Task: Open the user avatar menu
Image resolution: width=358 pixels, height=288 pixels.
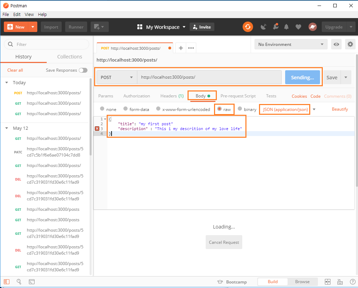Action: (313, 27)
